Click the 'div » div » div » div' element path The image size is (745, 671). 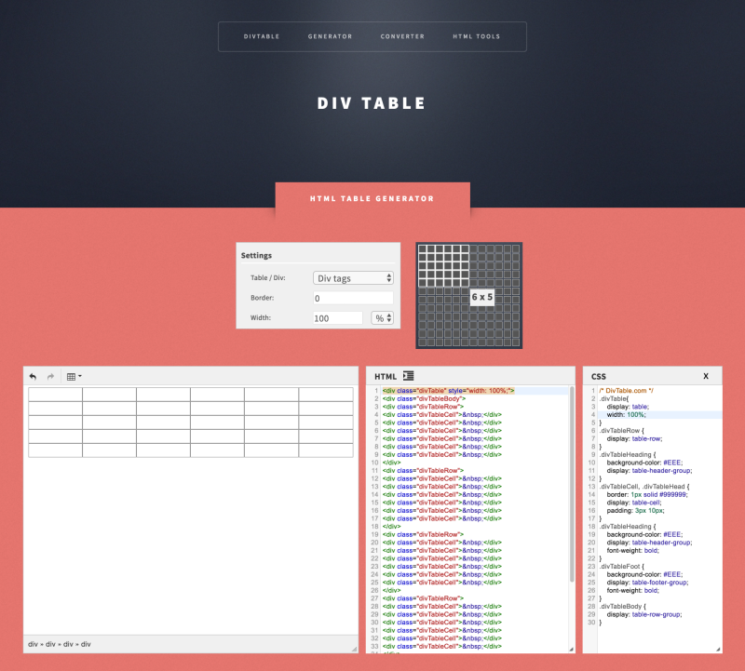60,644
